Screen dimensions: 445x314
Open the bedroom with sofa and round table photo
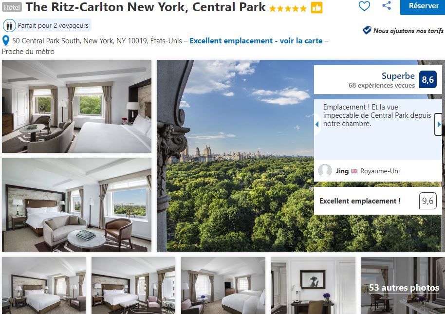76,205
